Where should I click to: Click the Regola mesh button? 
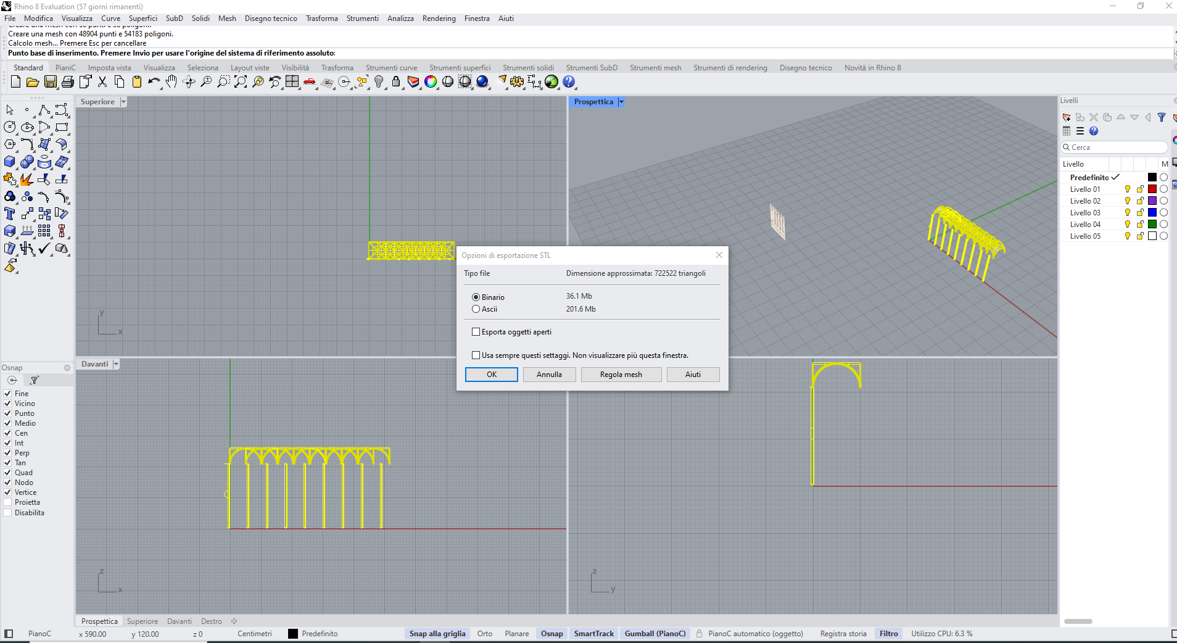621,375
